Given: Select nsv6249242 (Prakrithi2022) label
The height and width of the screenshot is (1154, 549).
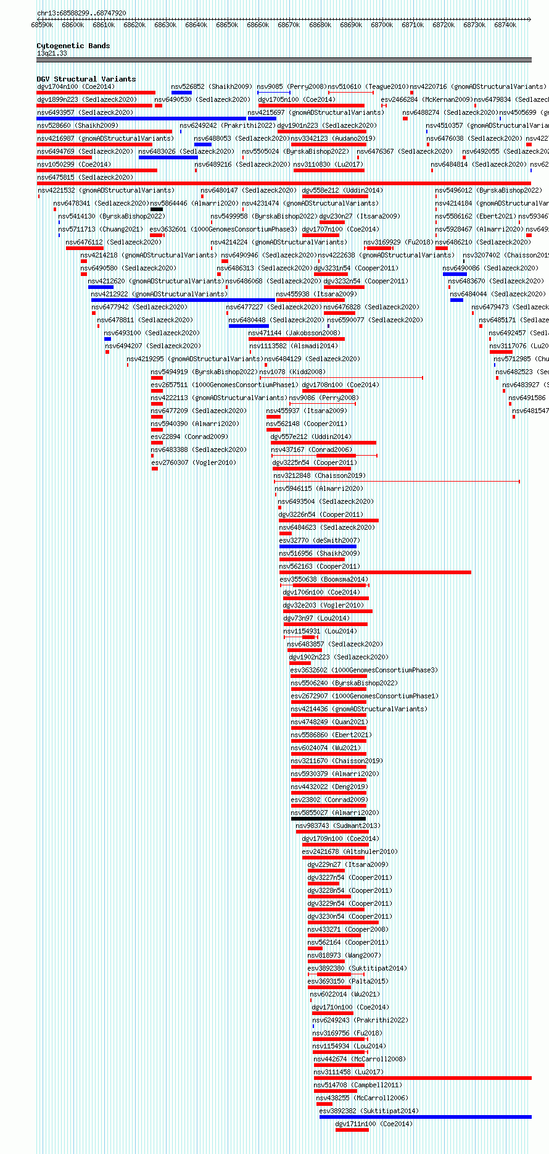Looking at the screenshot, I should (228, 125).
